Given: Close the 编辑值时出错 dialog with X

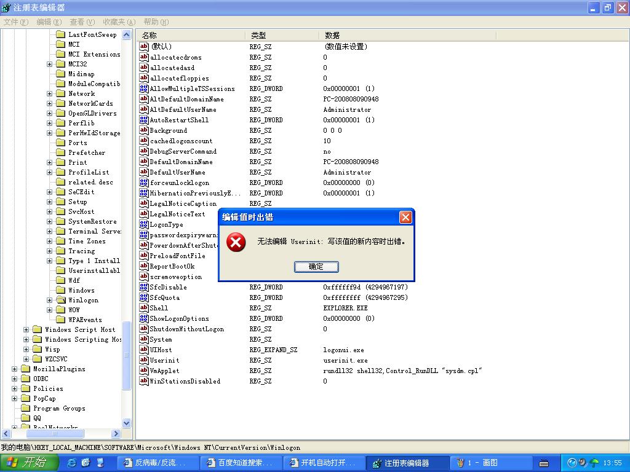Looking at the screenshot, I should click(405, 217).
